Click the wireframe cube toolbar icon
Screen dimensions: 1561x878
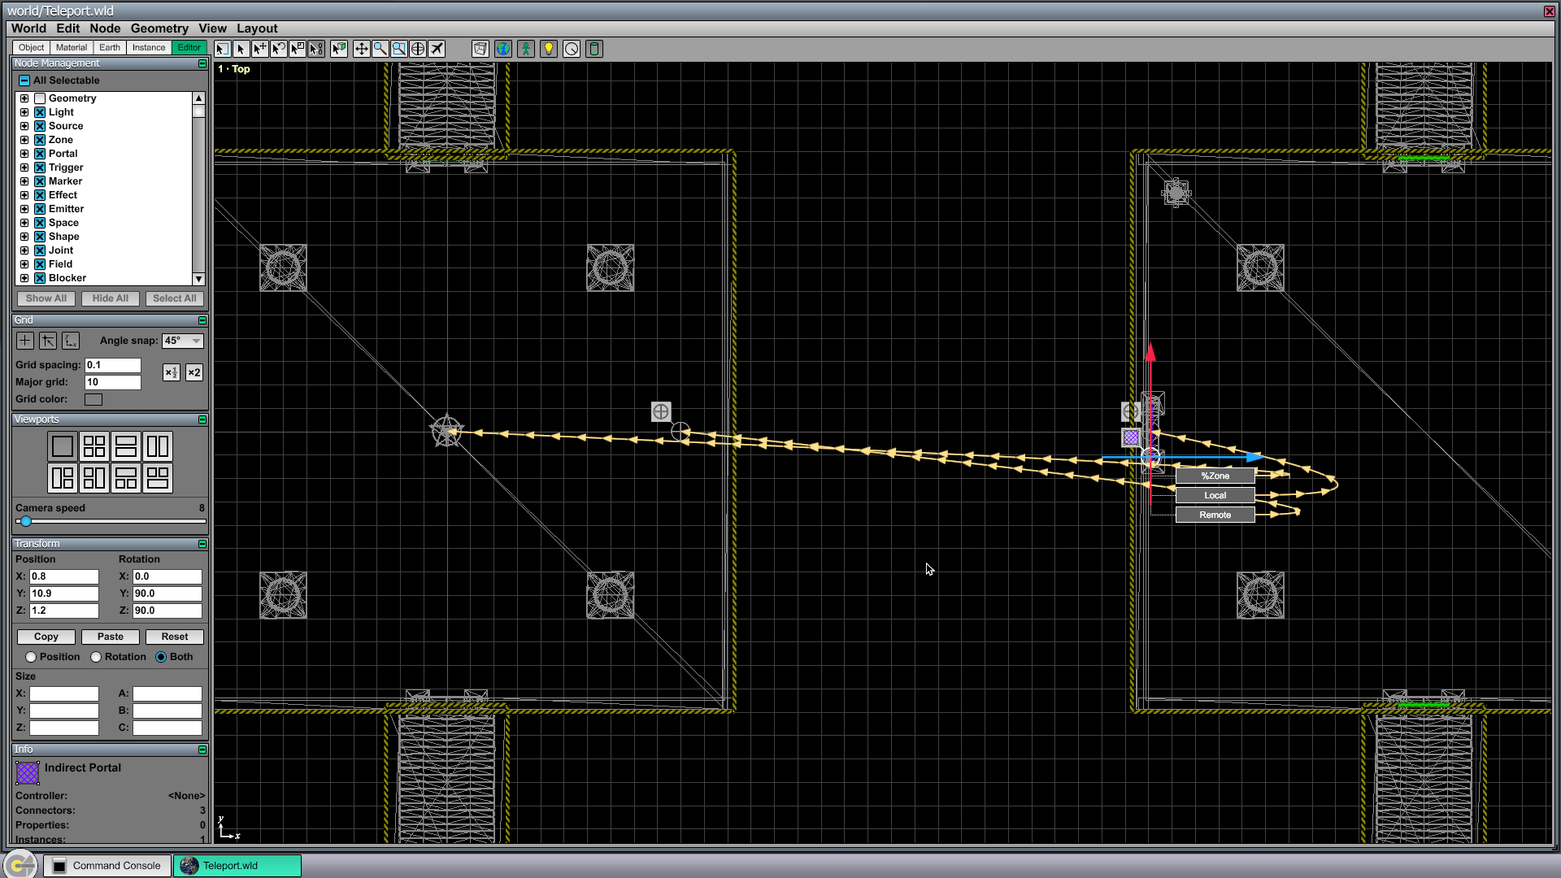click(480, 49)
